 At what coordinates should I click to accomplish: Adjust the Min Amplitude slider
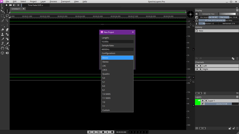pos(208,17)
